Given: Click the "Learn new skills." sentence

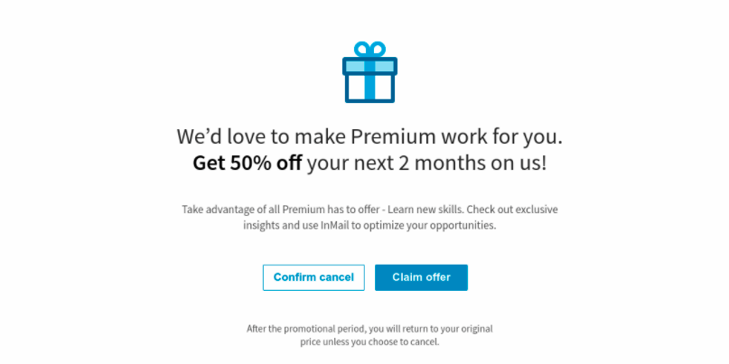Looking at the screenshot, I should (425, 210).
